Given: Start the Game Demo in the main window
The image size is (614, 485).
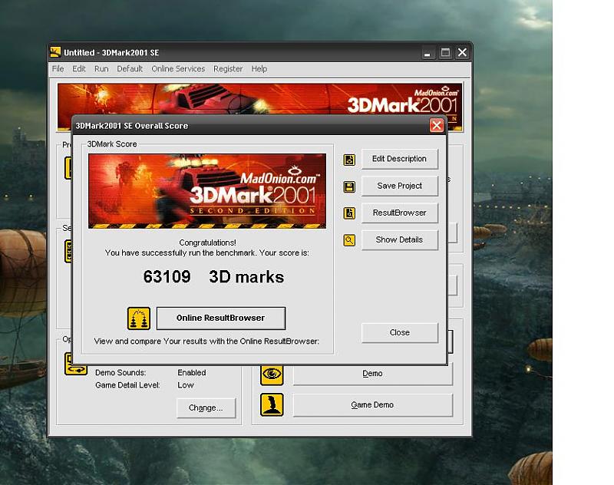Looking at the screenshot, I should coord(373,404).
